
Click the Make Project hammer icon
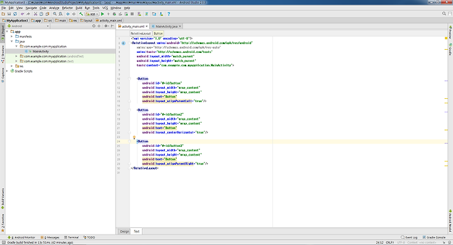(81, 14)
